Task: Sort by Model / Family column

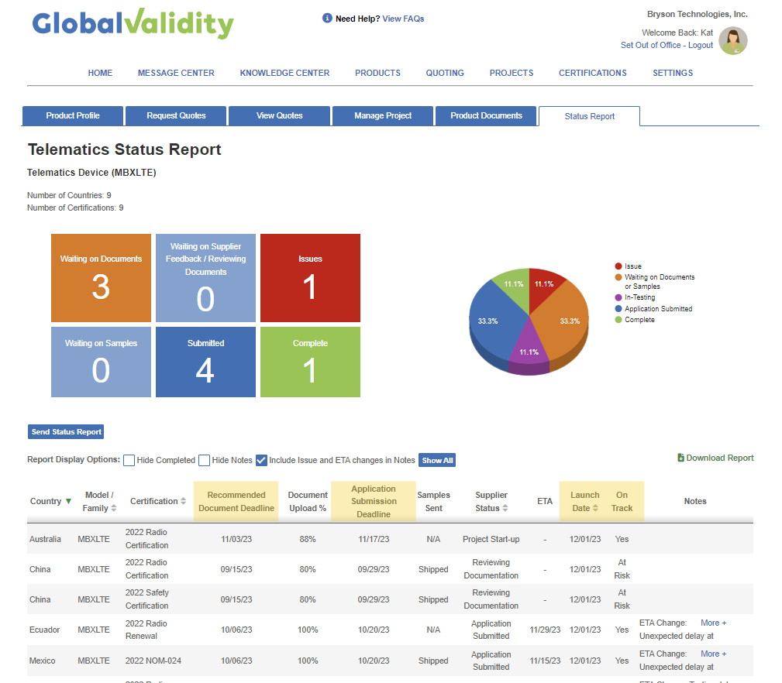Action: point(114,508)
